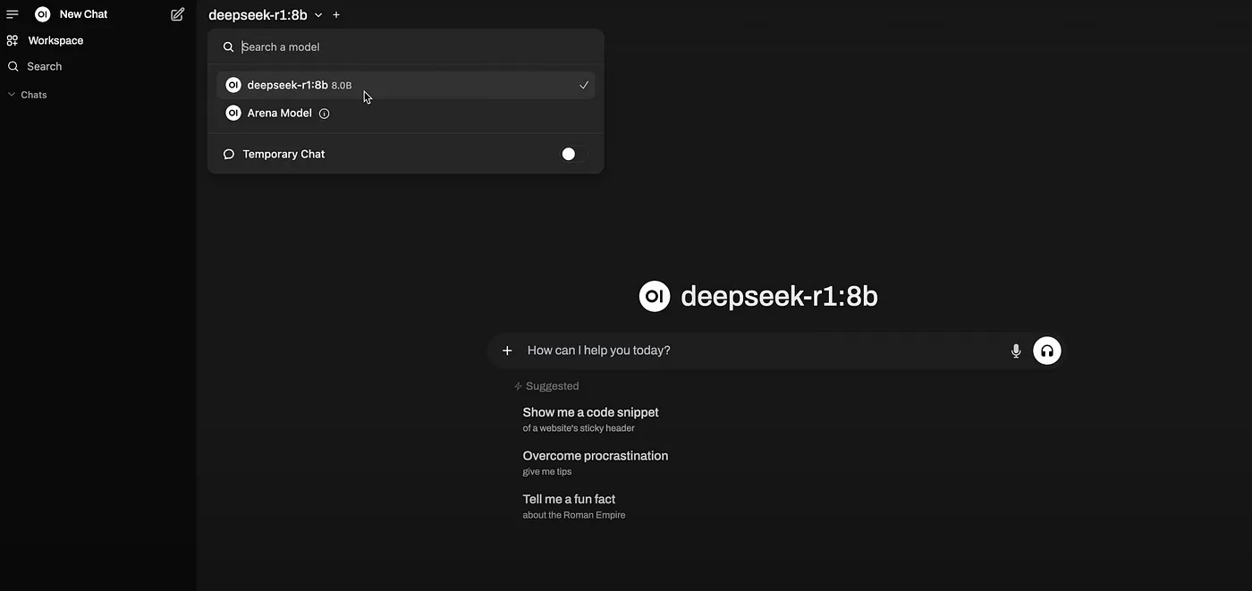Open the sidebar toggle icon

pyautogui.click(x=12, y=13)
